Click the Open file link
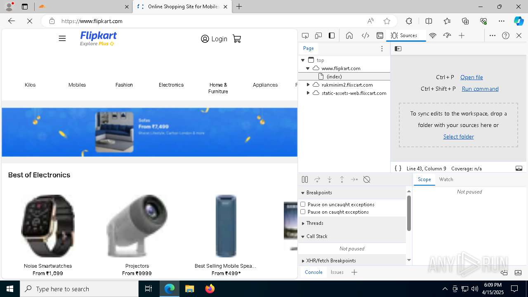The width and height of the screenshot is (528, 297). 471,77
